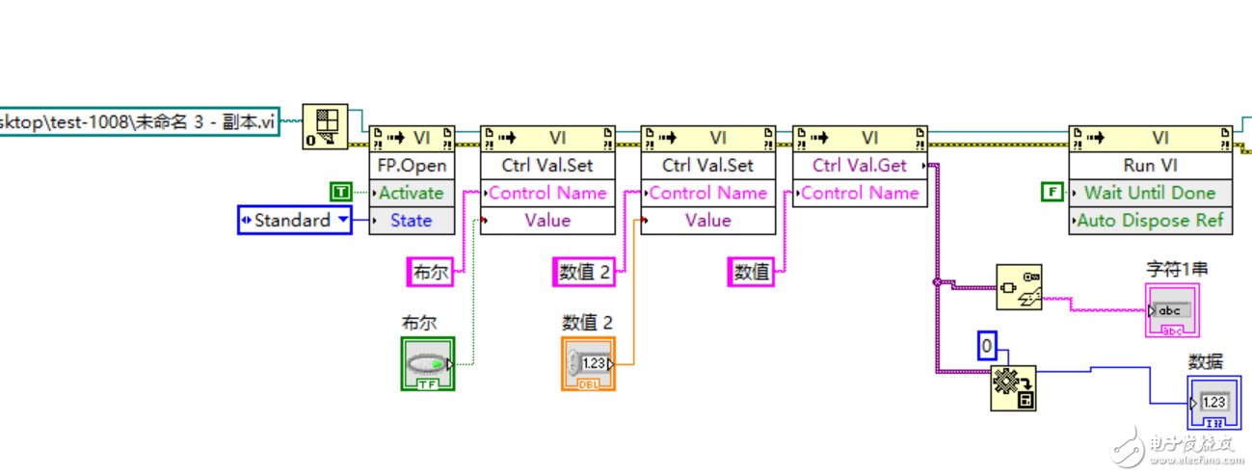Select the numeric constant 0
Image resolution: width=1252 pixels, height=476 pixels.
tap(986, 347)
